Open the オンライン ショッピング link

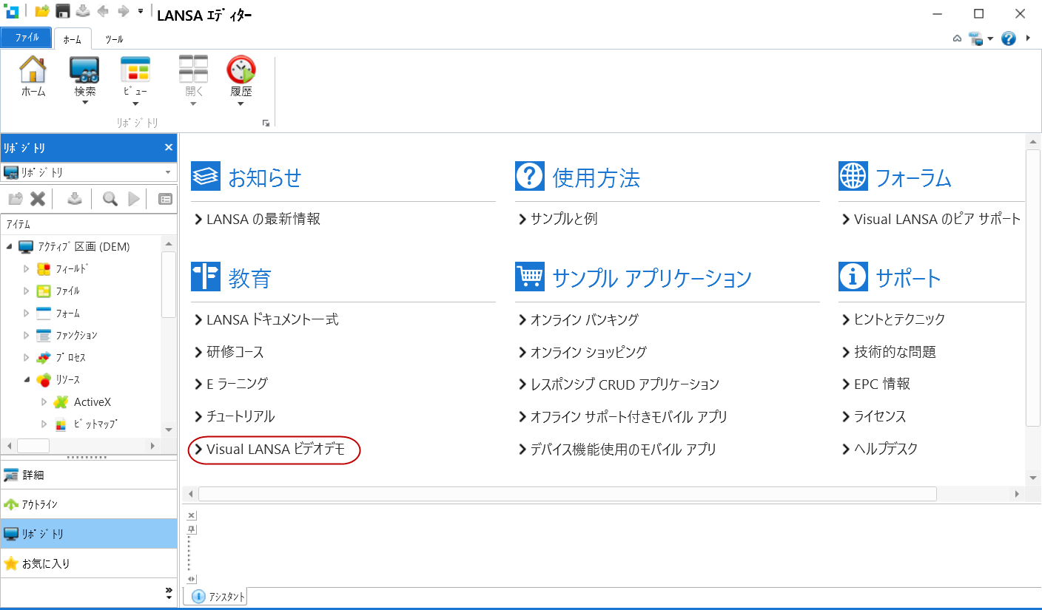[589, 352]
